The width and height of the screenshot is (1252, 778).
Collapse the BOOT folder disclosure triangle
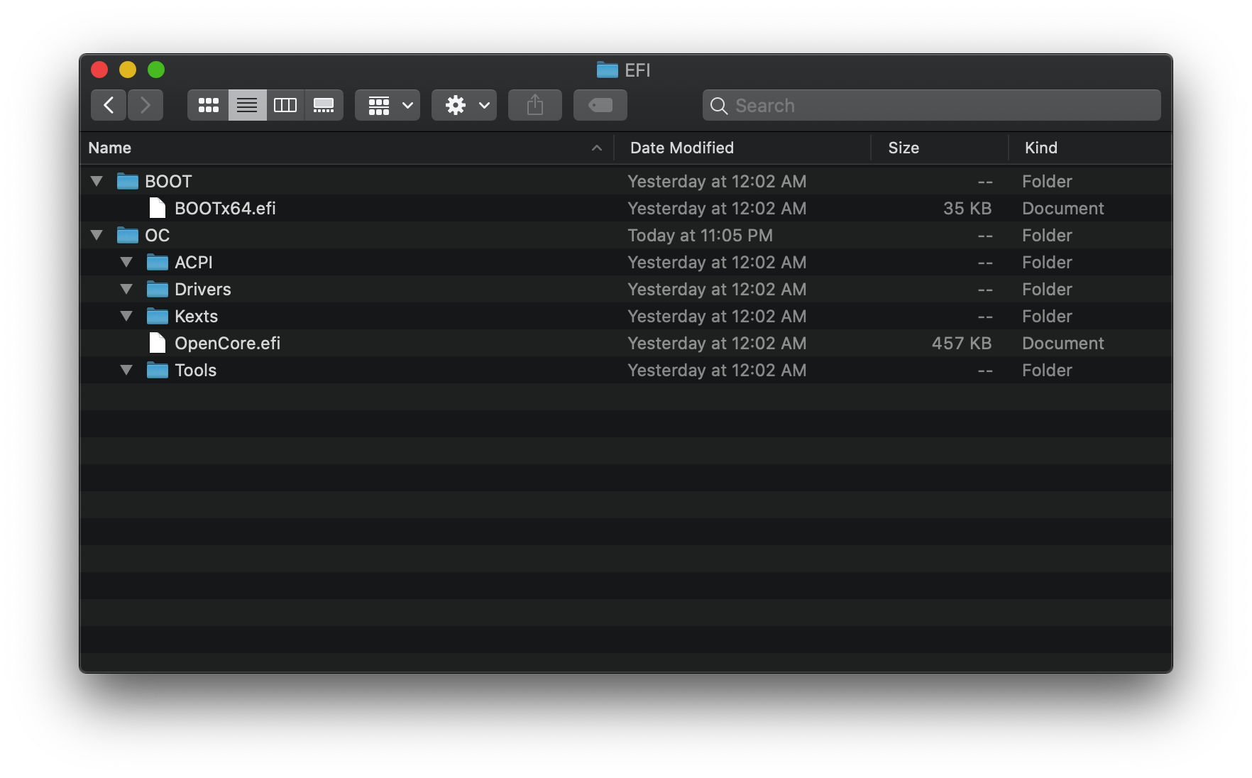[x=97, y=181]
